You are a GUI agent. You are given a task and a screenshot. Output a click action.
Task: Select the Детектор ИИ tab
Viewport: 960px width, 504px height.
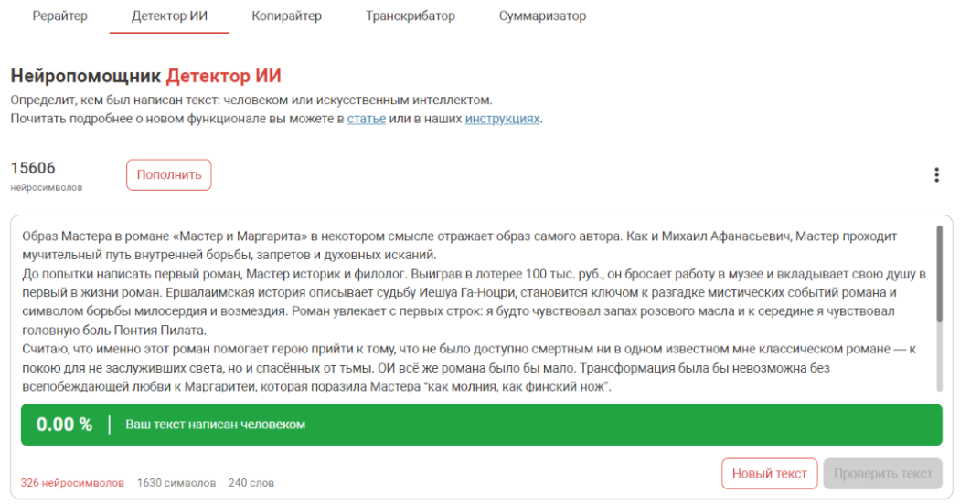click(x=169, y=16)
